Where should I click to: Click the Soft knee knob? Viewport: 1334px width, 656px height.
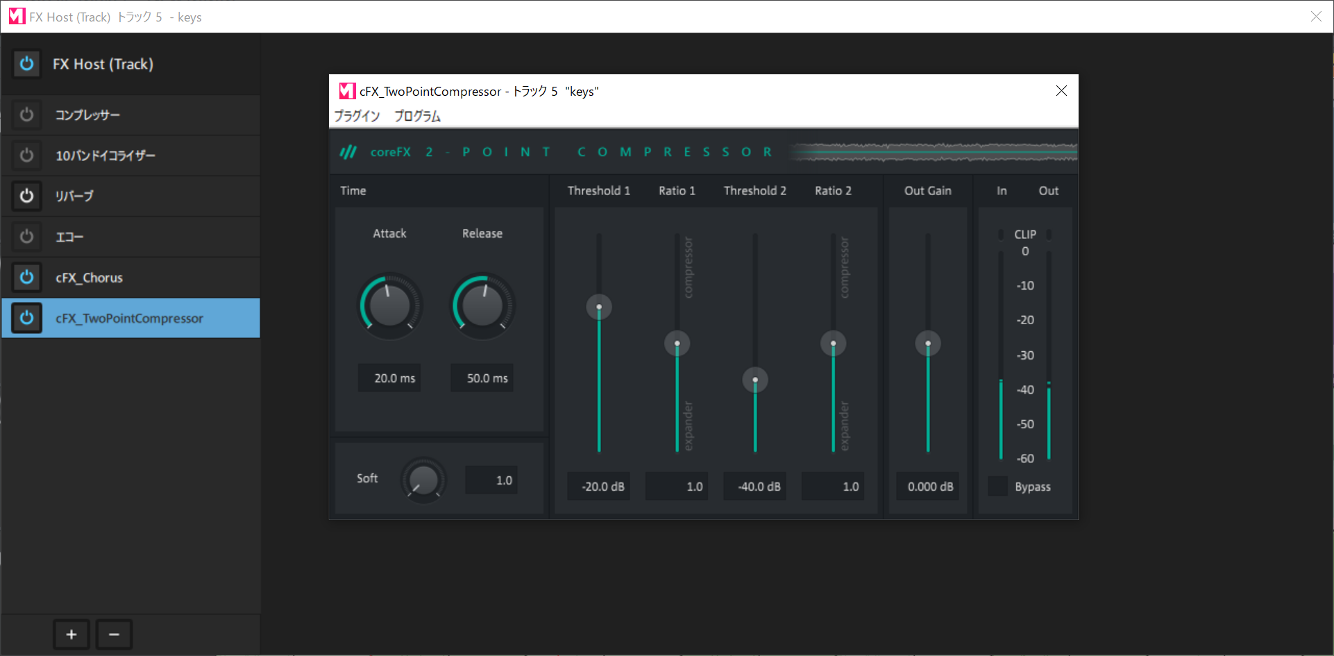tap(423, 480)
